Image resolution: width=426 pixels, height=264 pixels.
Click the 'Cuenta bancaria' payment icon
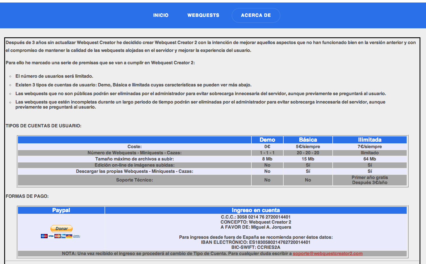pos(77,236)
